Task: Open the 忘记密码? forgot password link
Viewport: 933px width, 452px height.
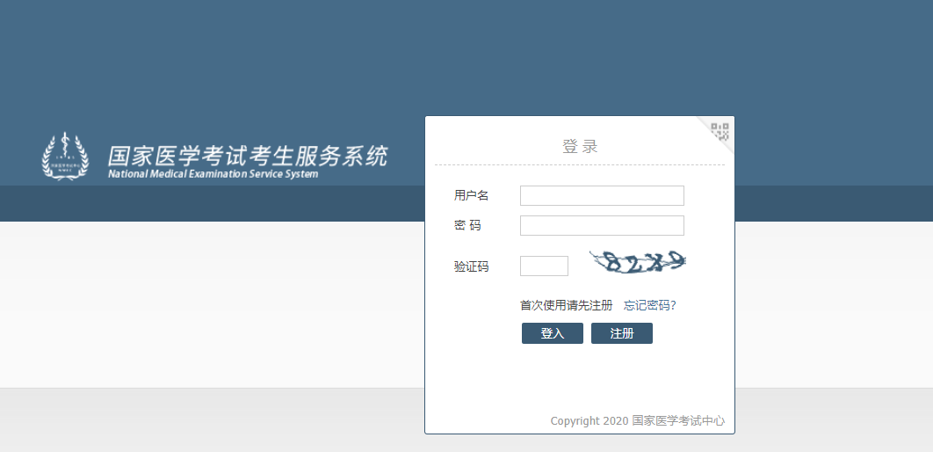Action: point(649,305)
